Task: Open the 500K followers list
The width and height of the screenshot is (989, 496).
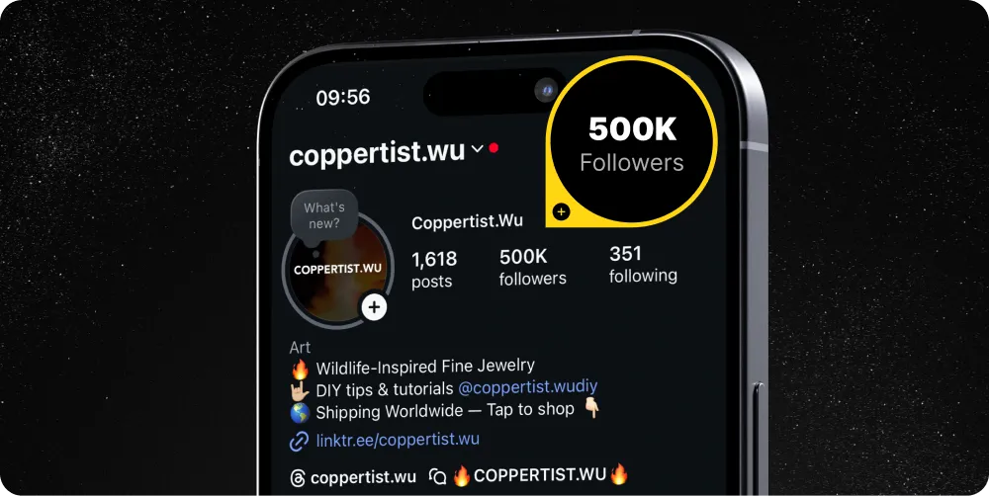Action: (x=532, y=267)
